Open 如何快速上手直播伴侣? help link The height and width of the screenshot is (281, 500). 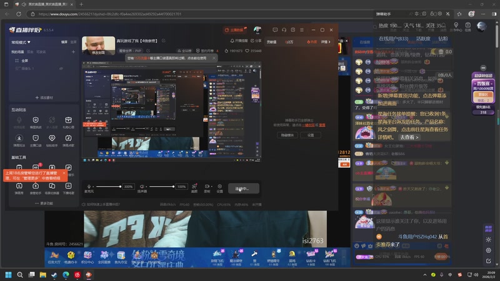pos(101,205)
